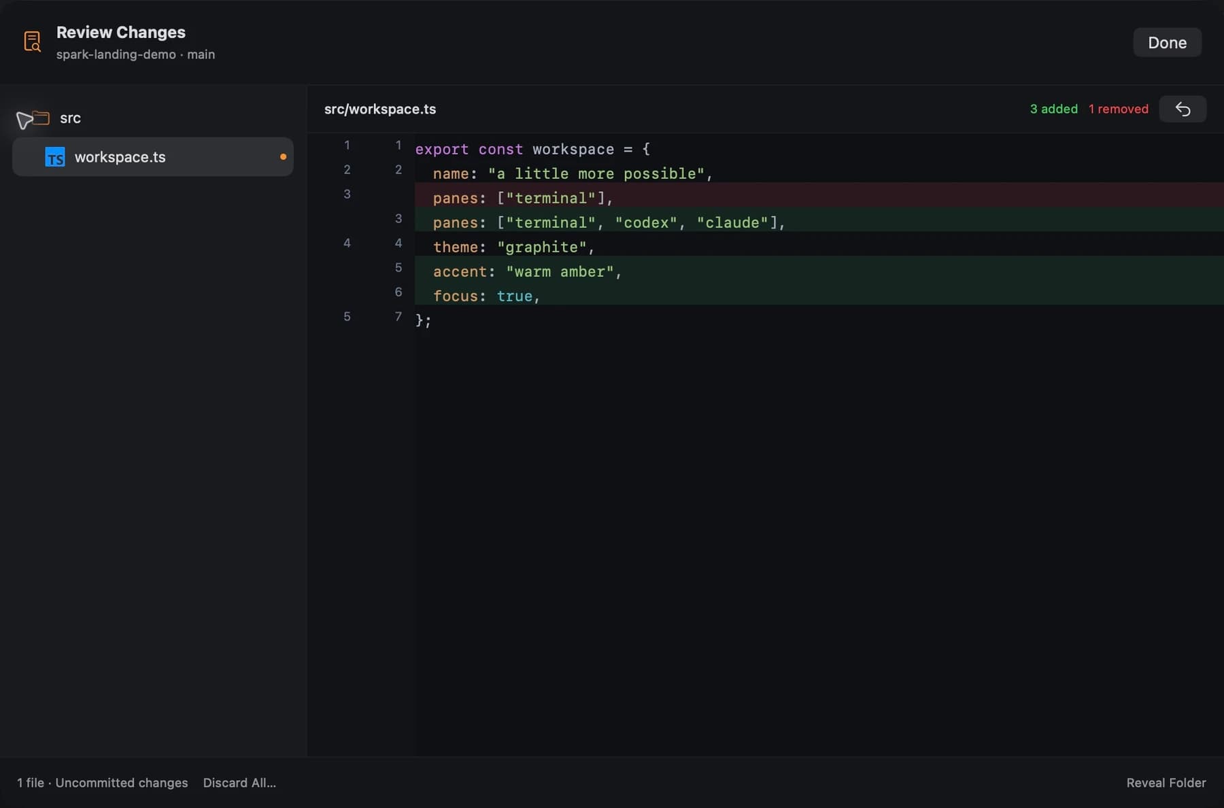Screen dimensions: 1224x808
Task: Click the Done button
Action: pos(1167,42)
